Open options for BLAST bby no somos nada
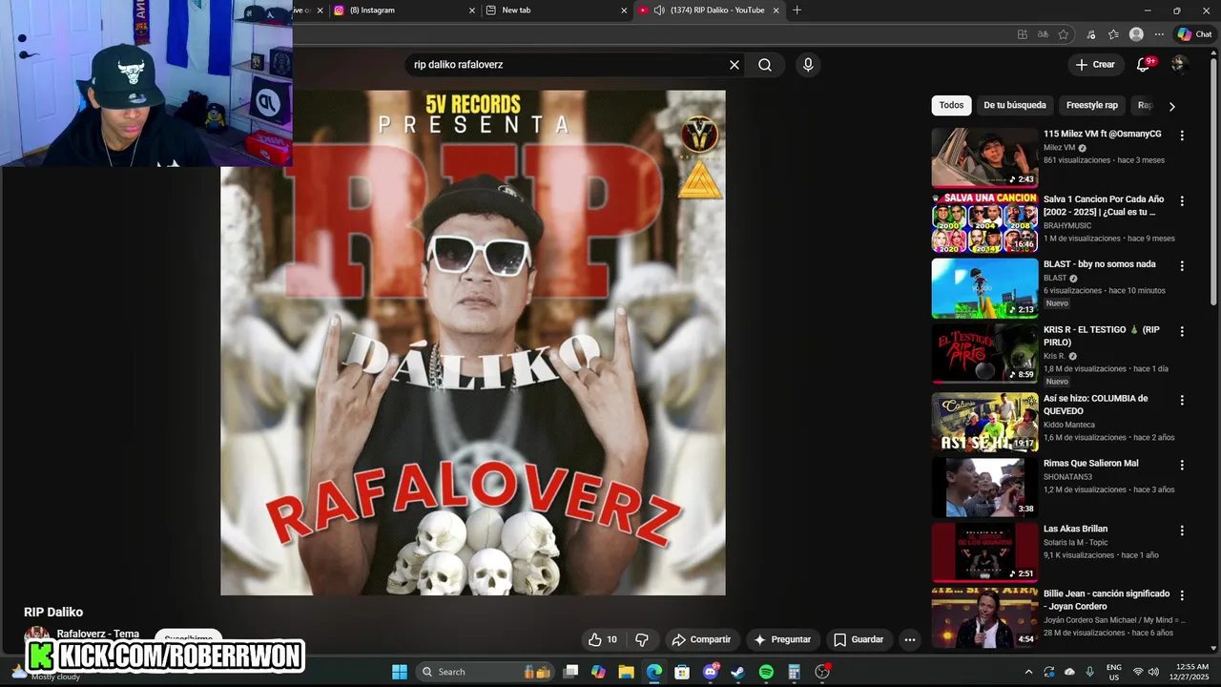This screenshot has width=1221, height=687. point(1182,266)
